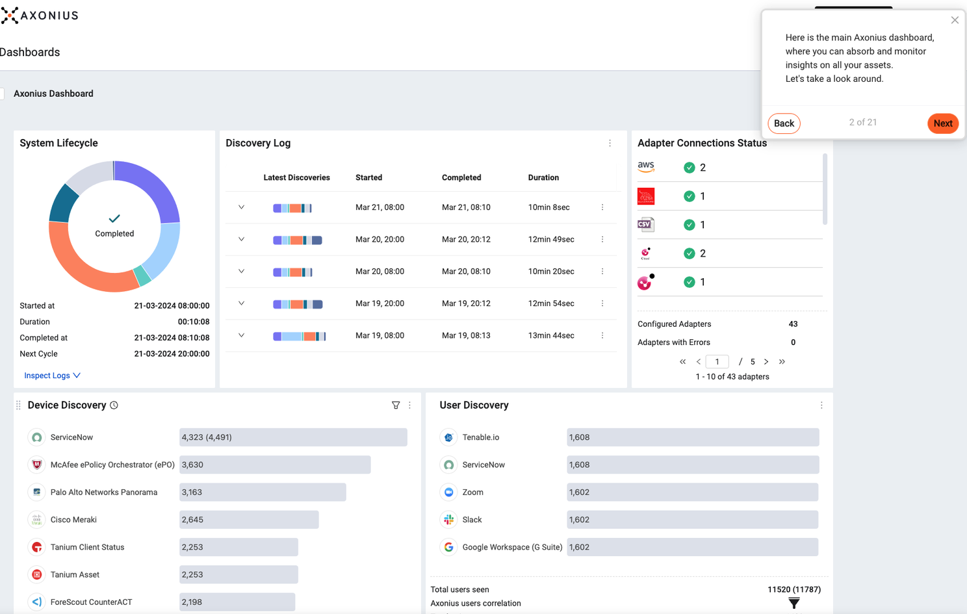
Task: Go to Next tour step
Action: point(942,123)
